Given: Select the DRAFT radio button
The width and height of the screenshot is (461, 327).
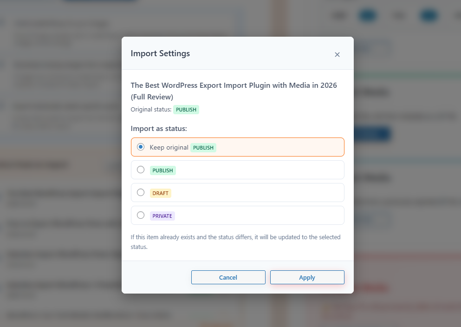Looking at the screenshot, I should pos(141,192).
